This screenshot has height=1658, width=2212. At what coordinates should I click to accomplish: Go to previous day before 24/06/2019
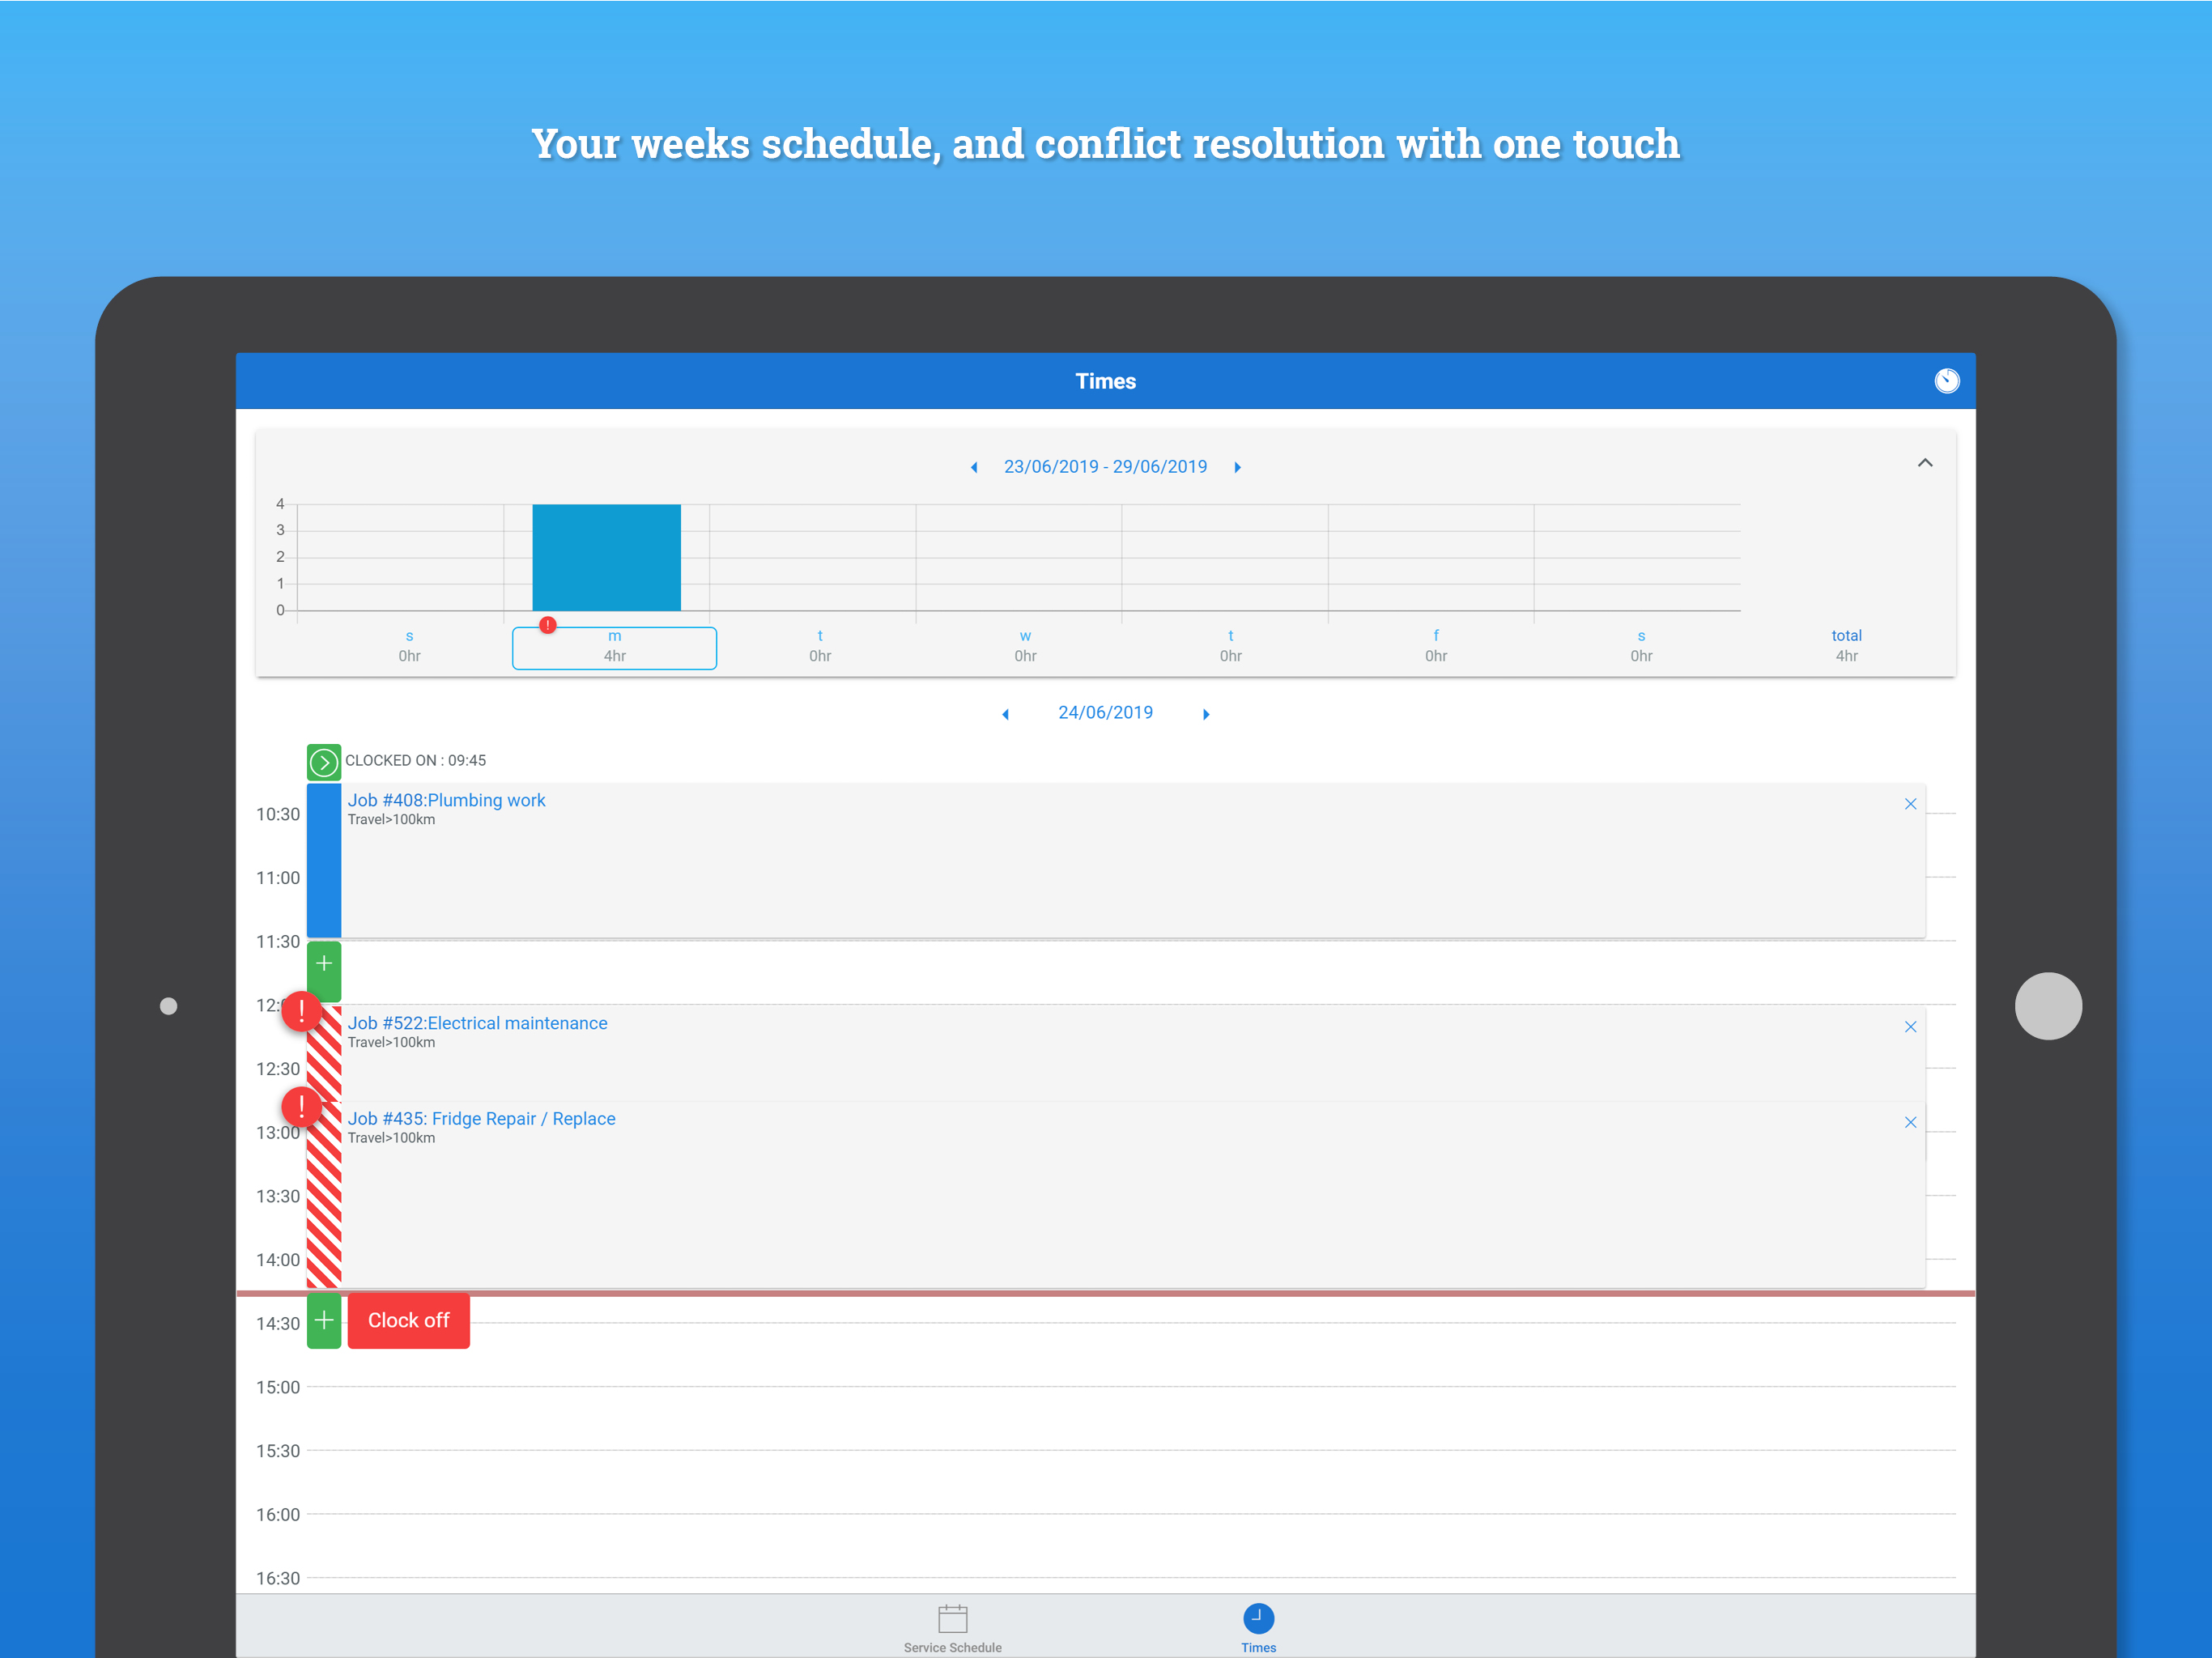pos(1005,714)
